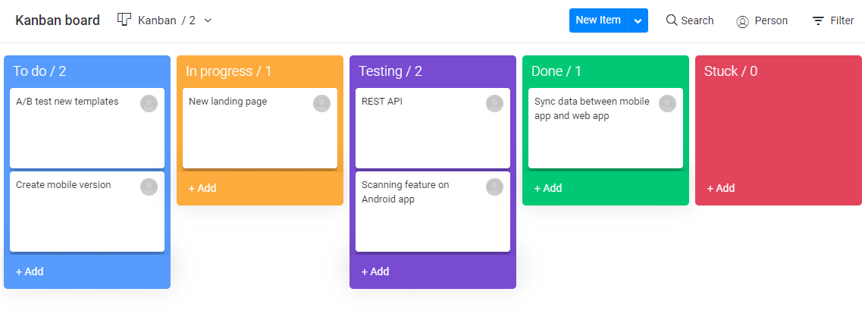
Task: Click the Kanban view icon in header
Action: (124, 20)
